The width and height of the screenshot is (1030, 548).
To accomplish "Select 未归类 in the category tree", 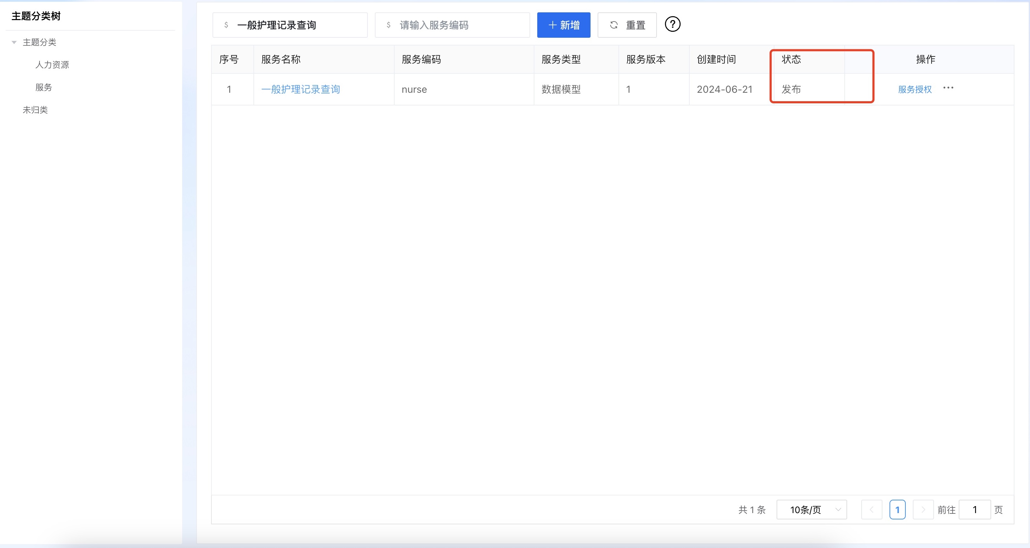I will (x=35, y=110).
